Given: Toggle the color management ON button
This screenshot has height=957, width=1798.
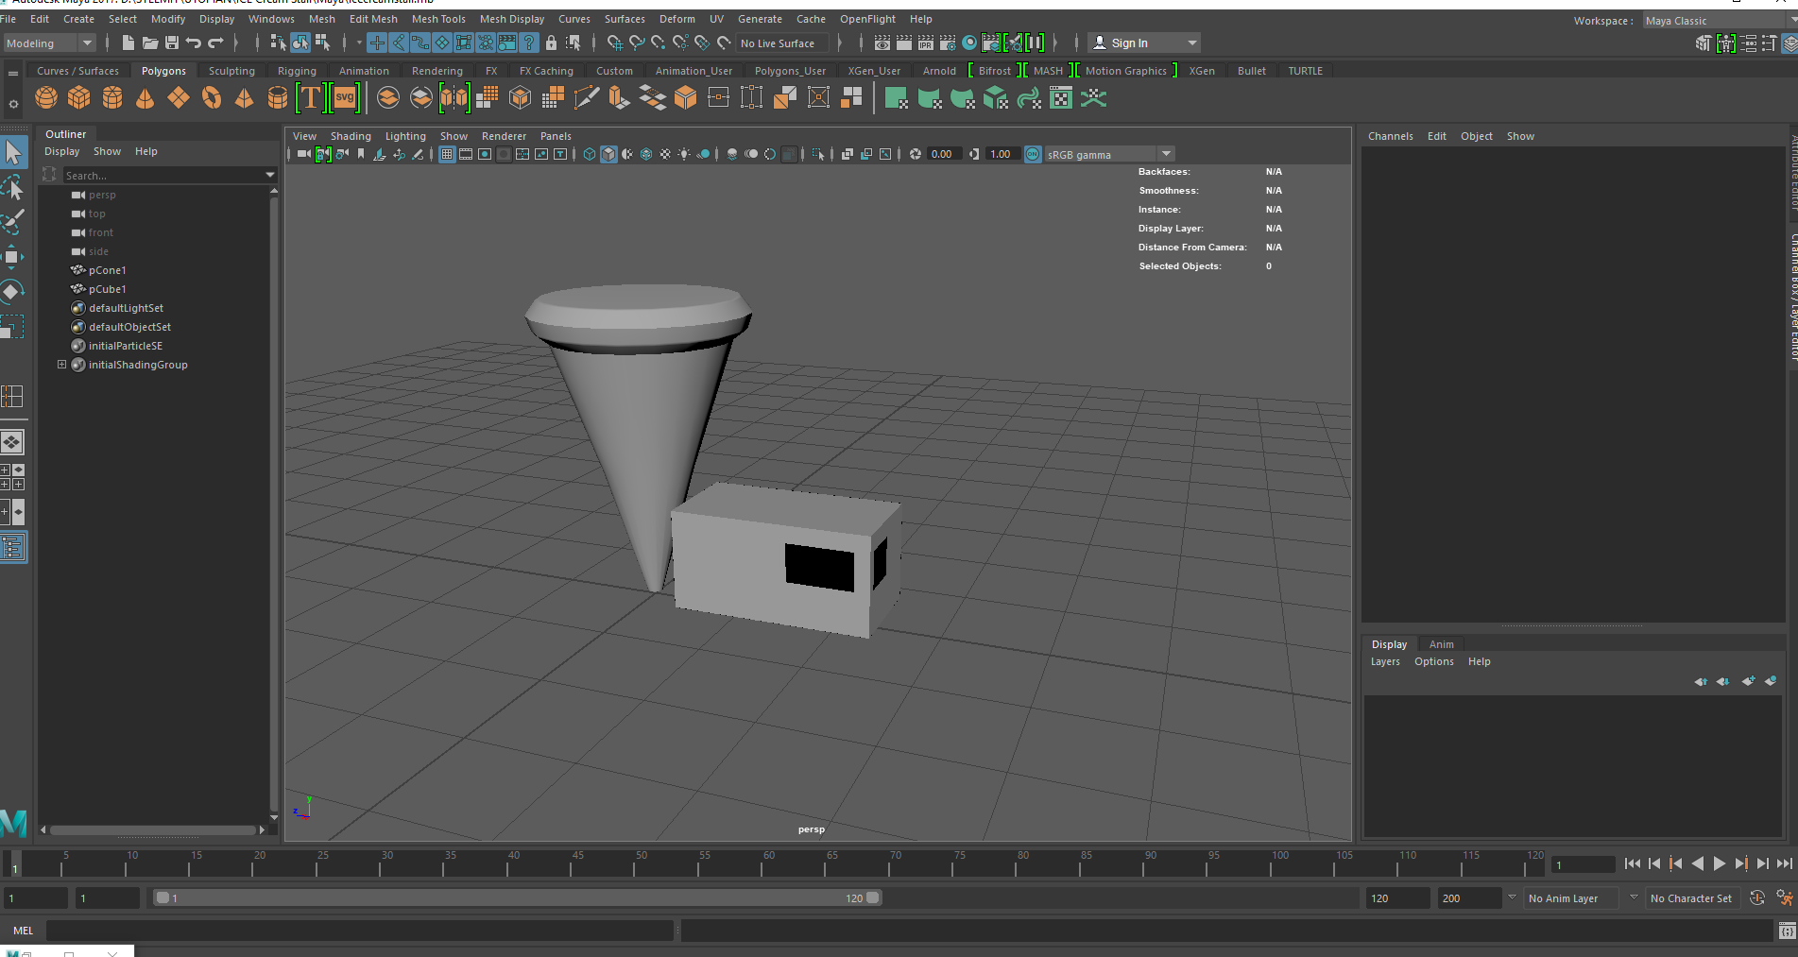Looking at the screenshot, I should [x=1033, y=154].
